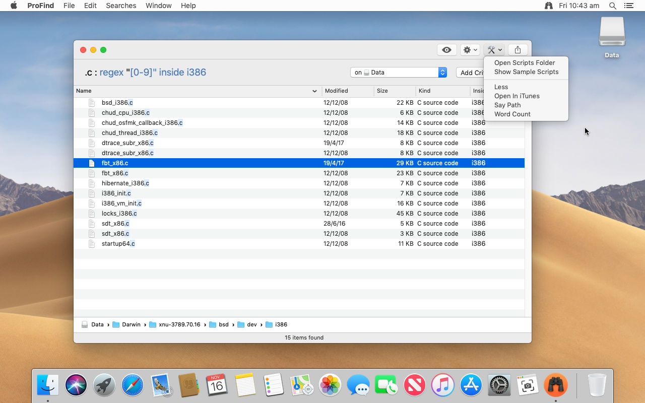Open Spotlight search in menu bar
Screen dimensions: 645x403
613,6
